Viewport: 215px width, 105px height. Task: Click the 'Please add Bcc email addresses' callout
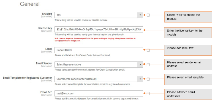[x=188, y=94]
